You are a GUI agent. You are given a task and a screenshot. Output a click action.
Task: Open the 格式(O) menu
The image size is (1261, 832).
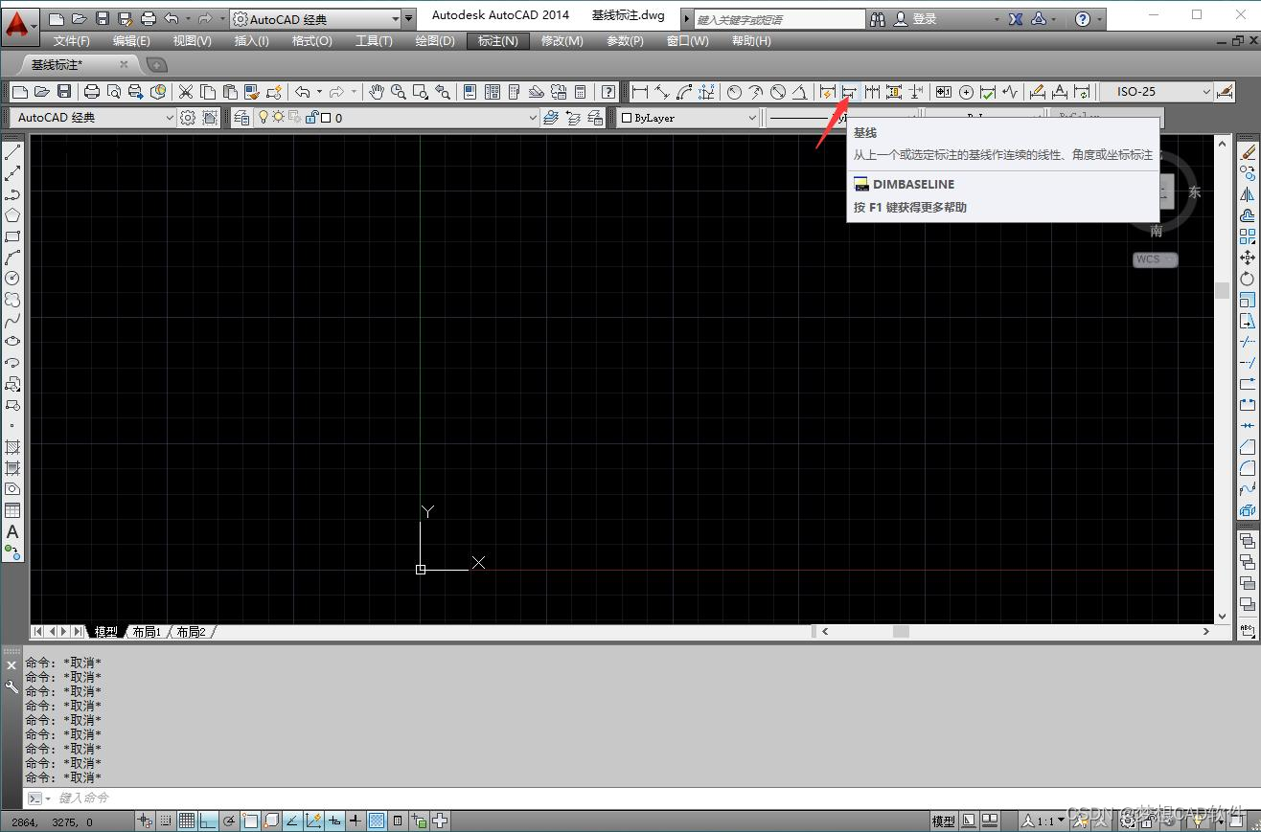pos(312,40)
